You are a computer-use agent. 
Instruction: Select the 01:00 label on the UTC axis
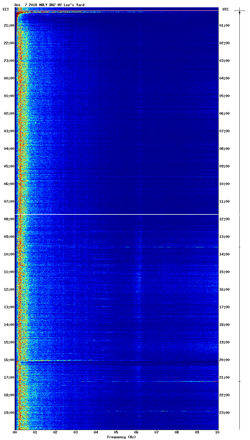coord(224,26)
